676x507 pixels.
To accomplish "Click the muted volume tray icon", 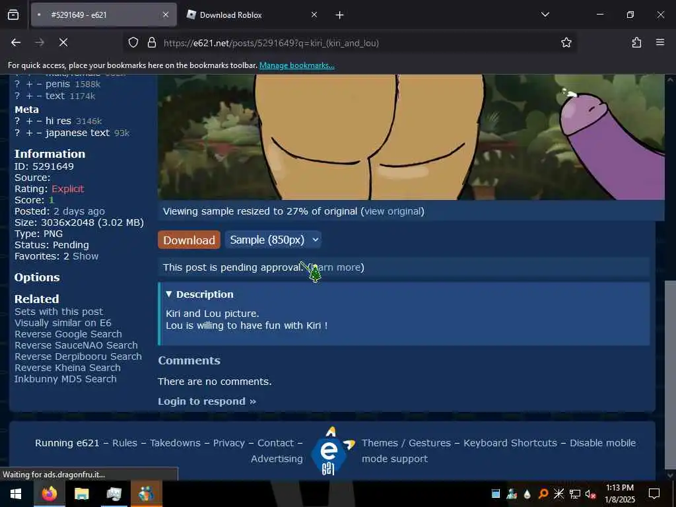I will [590, 494].
